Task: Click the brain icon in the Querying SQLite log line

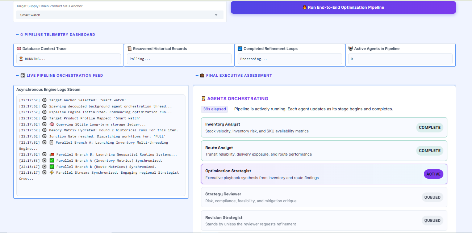Action: pyautogui.click(x=52, y=124)
